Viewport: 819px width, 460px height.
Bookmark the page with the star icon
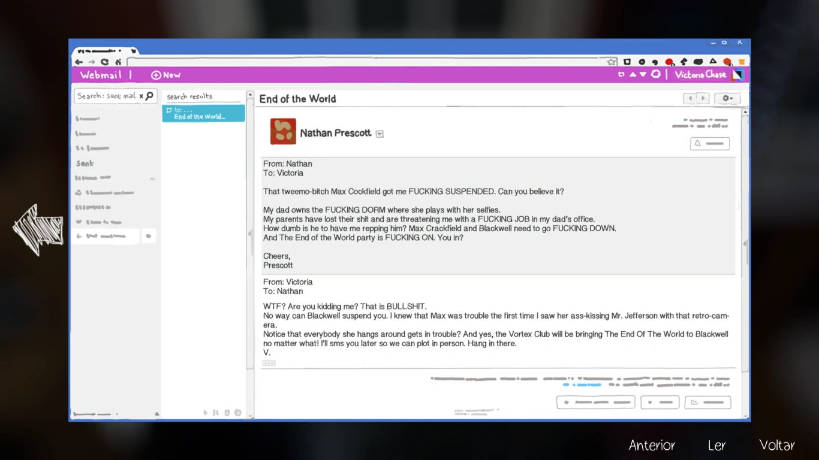click(612, 62)
